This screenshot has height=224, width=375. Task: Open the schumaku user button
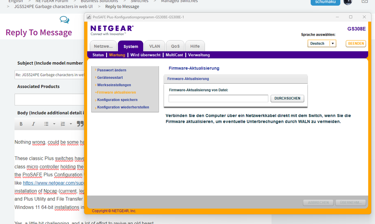[325, 2]
